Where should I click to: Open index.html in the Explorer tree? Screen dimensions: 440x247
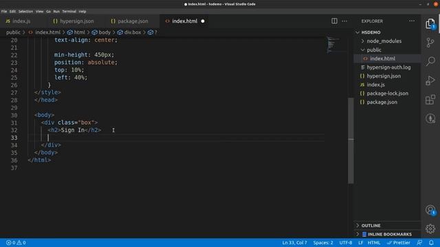click(x=387, y=58)
